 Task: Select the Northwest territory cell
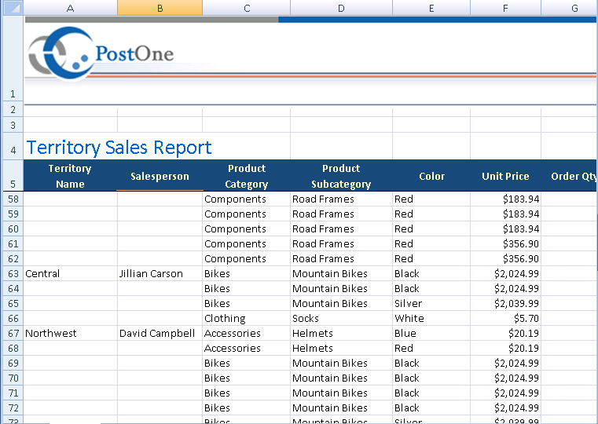pos(70,334)
